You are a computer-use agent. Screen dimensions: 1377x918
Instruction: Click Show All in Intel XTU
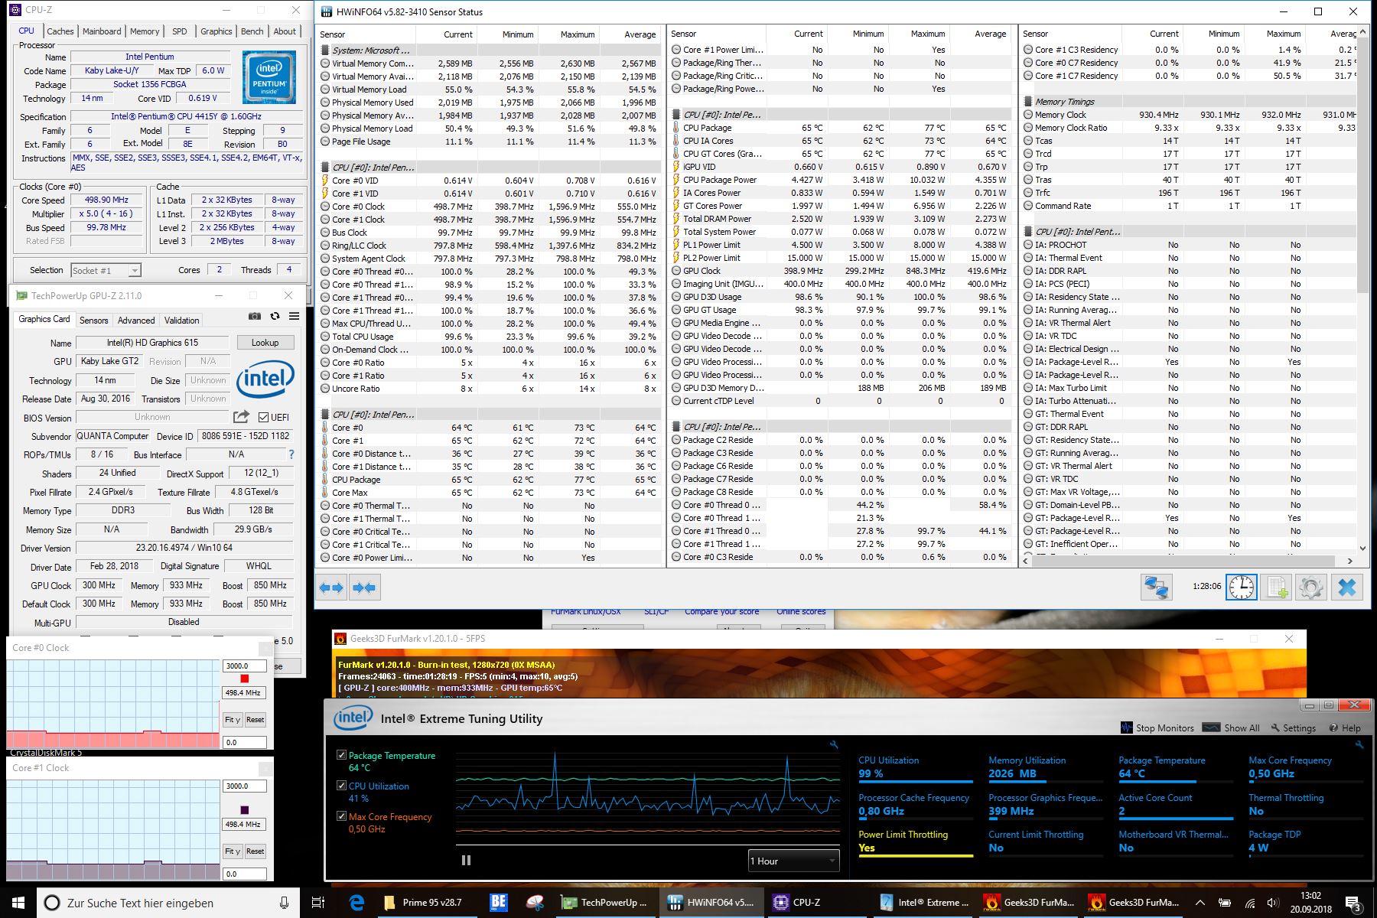pyautogui.click(x=1231, y=728)
